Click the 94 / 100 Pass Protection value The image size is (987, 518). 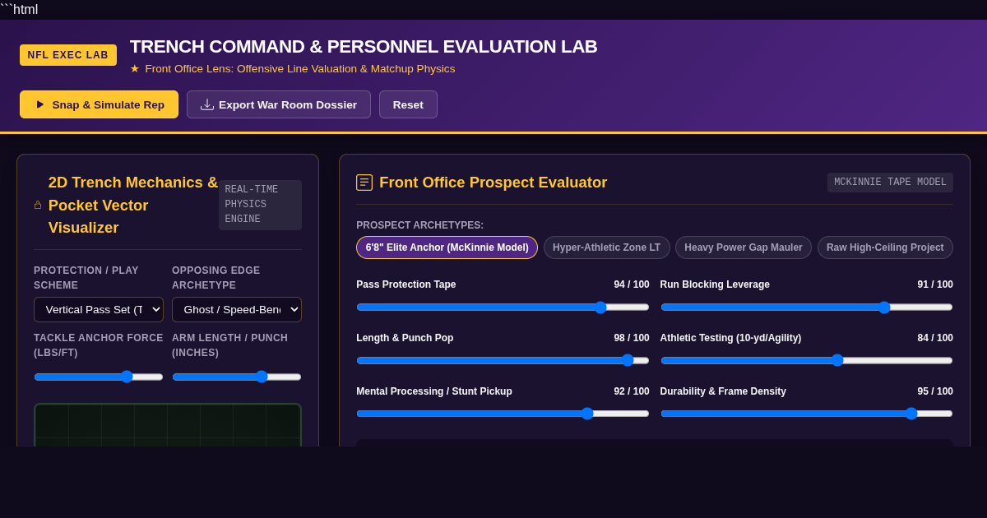(632, 284)
